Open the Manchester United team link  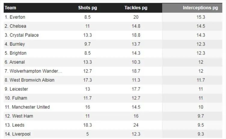point(31,107)
